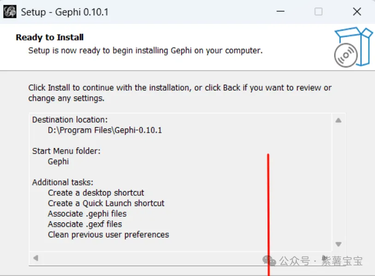Click the installer box and disc icon
375x276 pixels.
353,47
